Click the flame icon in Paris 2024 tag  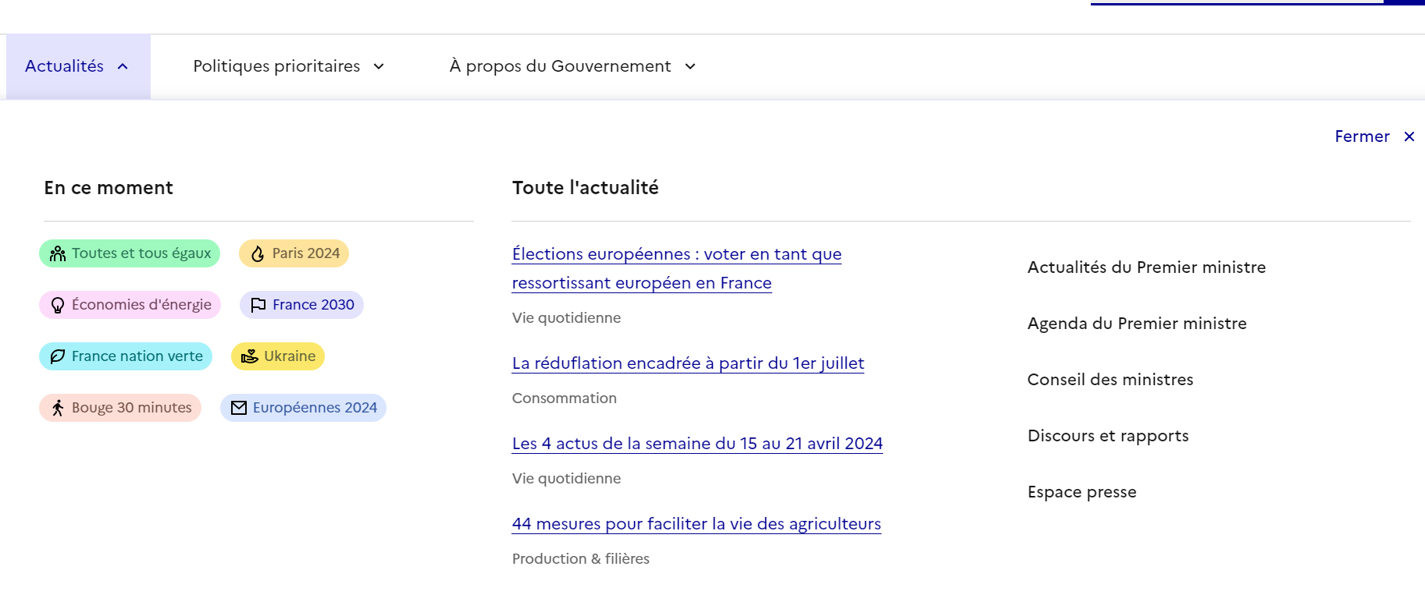pos(258,253)
